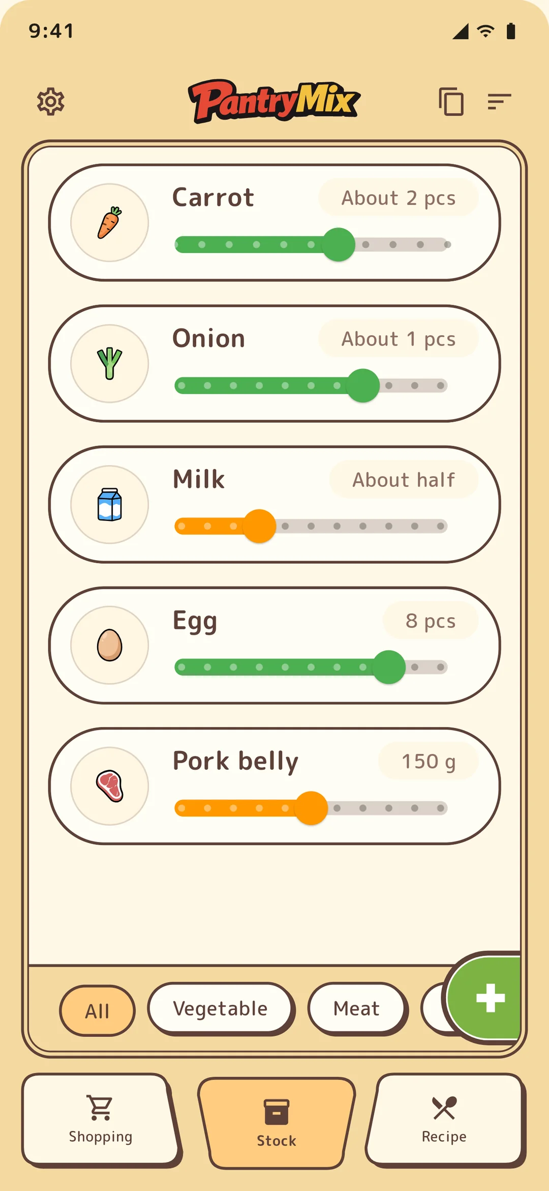549x1191 pixels.
Task: Click the Milk slider's orange handle
Action: (259, 526)
